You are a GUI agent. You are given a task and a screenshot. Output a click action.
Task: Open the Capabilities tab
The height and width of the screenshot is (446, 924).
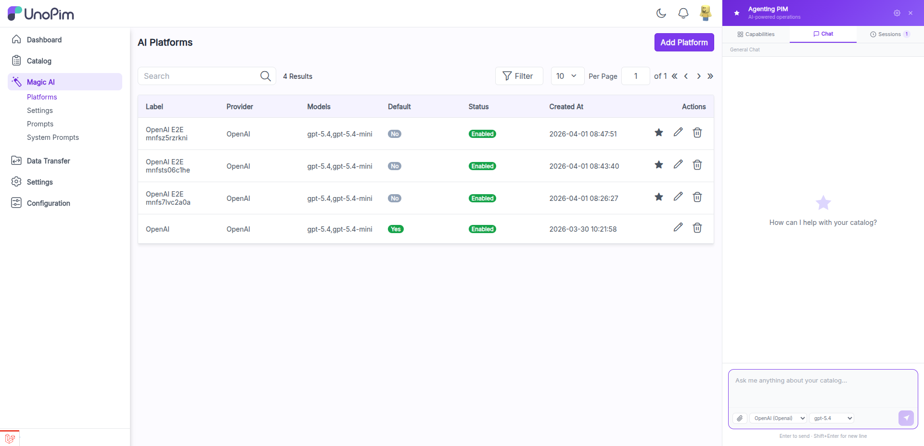tap(756, 34)
